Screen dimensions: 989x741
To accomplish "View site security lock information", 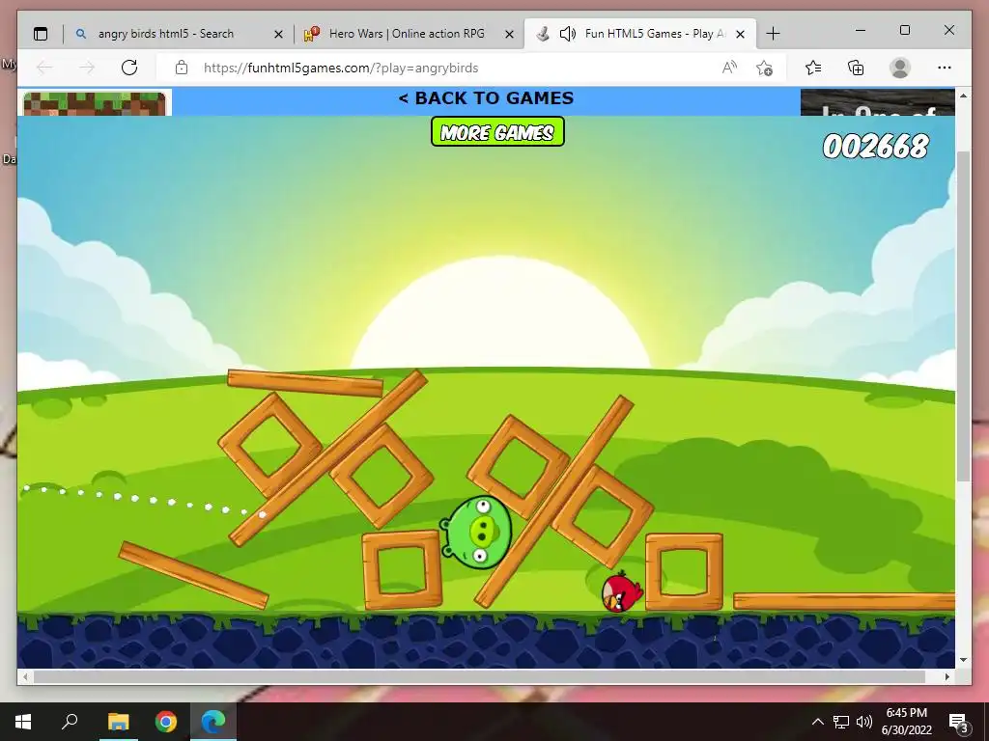I will pos(182,68).
